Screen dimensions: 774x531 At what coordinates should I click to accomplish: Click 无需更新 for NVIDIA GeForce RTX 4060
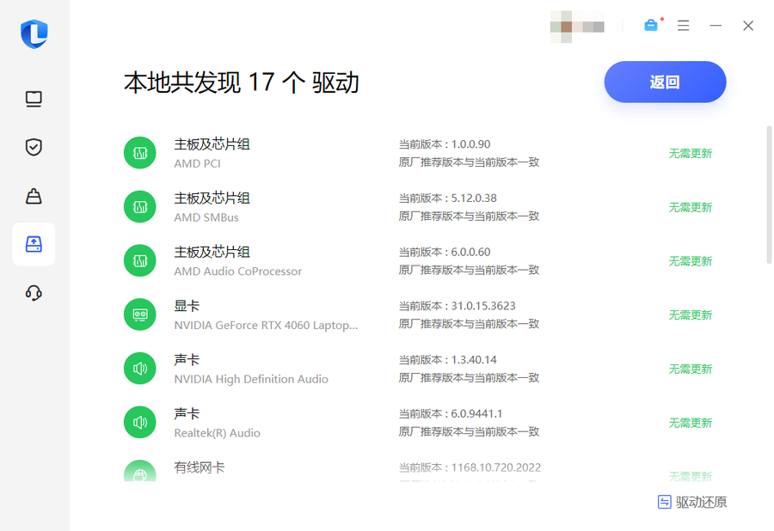[690, 314]
